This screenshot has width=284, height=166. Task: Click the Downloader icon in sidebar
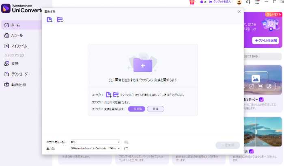(7, 74)
